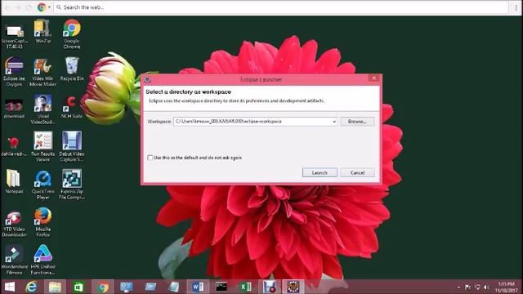Screen dimensions: 523x294
Task: Open File Explorer from taskbar
Action: pos(55,287)
